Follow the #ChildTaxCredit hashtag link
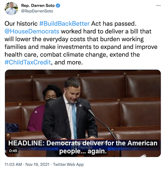This screenshot has width=165, height=170. pyautogui.click(x=28, y=62)
